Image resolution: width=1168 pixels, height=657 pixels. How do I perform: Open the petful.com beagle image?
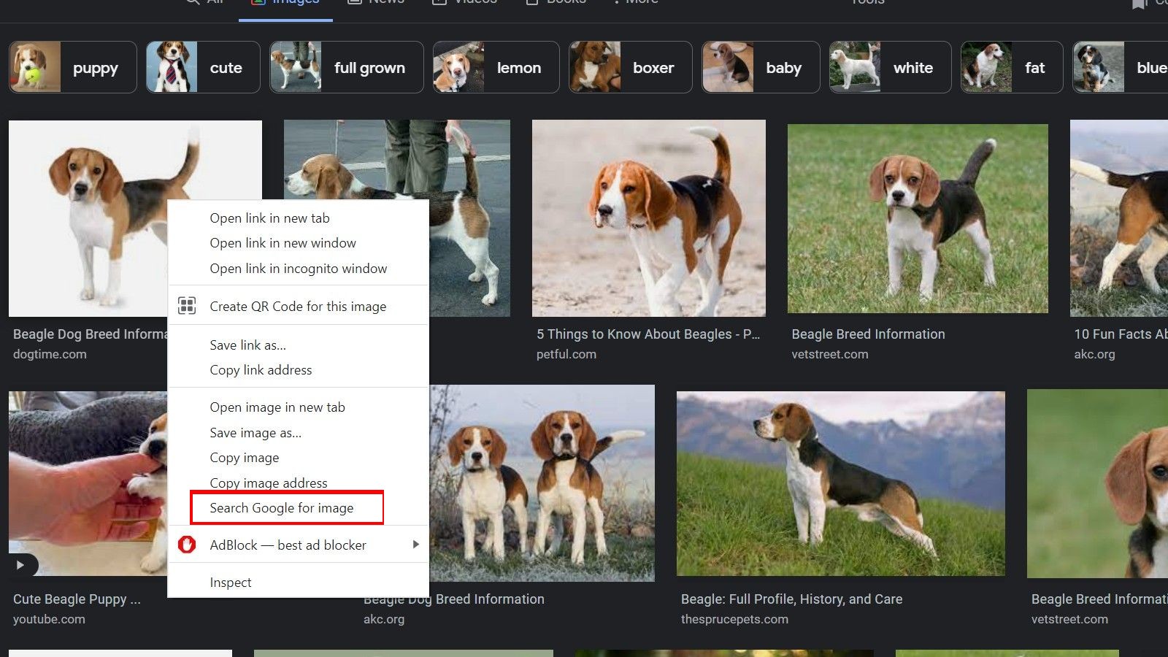[x=649, y=218]
